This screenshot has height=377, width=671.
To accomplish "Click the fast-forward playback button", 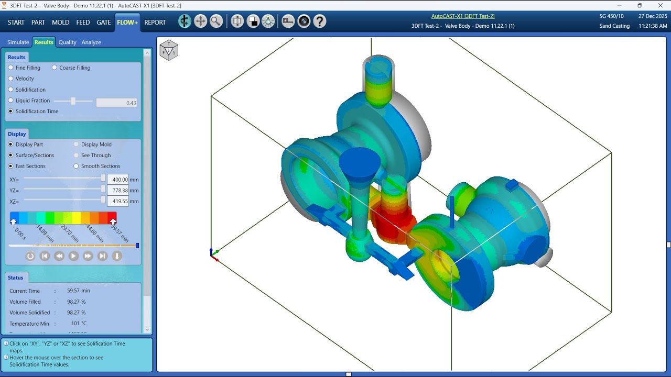I will coord(88,256).
